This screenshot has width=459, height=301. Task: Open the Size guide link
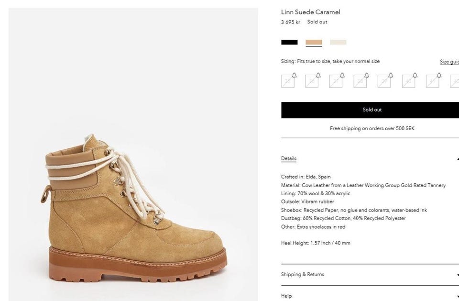coord(449,62)
